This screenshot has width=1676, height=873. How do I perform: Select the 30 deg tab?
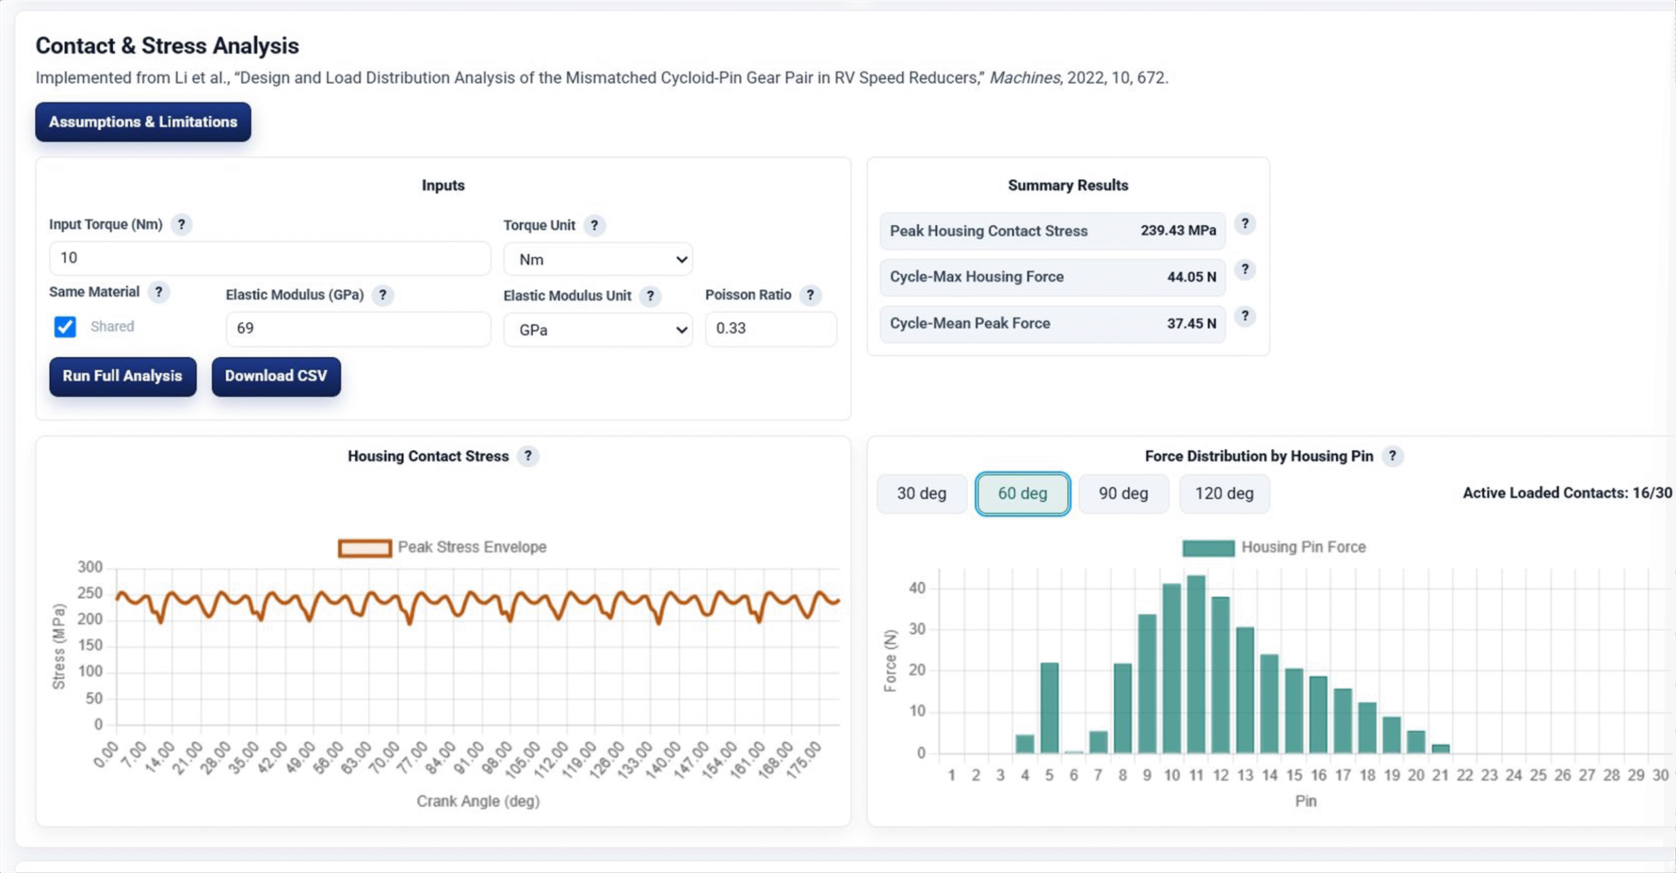click(922, 493)
